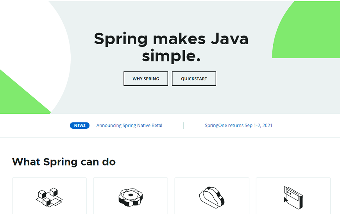
Task: Select the cloud icon card
Action: [212, 196]
